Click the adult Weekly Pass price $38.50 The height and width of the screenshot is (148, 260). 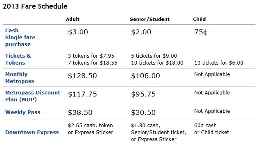(80, 112)
